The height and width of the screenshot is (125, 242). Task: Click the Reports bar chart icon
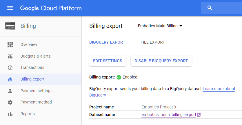(10, 114)
